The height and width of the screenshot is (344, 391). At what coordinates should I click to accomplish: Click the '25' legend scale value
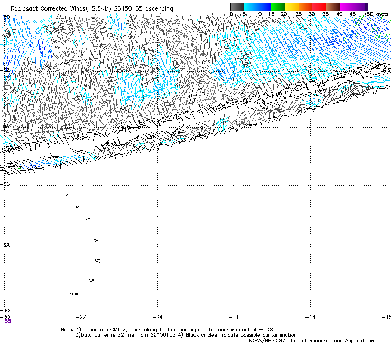(x=299, y=14)
